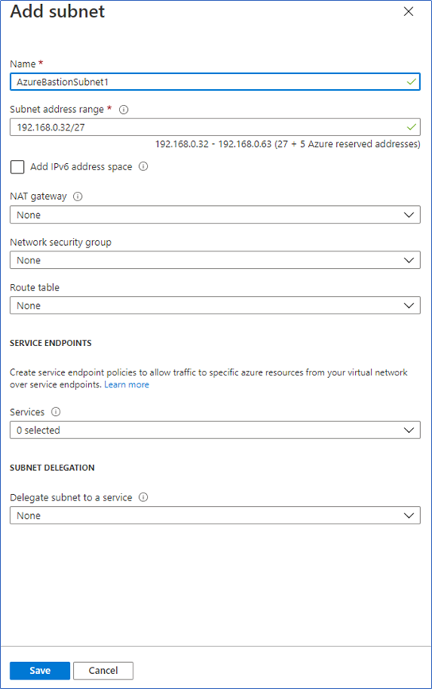
Task: Click the chevron arrow on Route table dropdown
Action: pyautogui.click(x=409, y=306)
